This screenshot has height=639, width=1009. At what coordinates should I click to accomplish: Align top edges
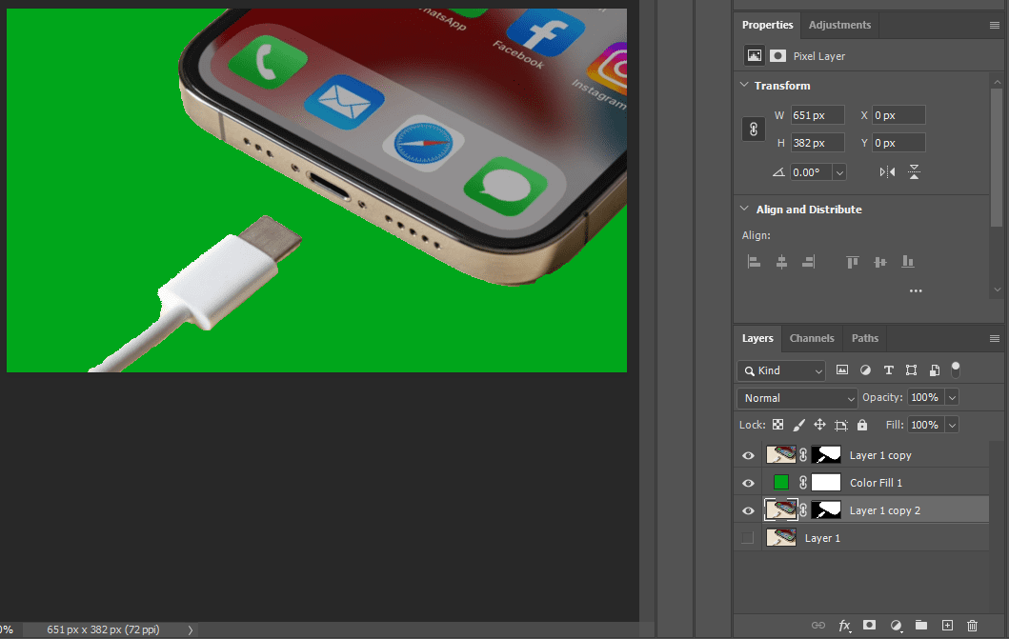[x=853, y=262]
